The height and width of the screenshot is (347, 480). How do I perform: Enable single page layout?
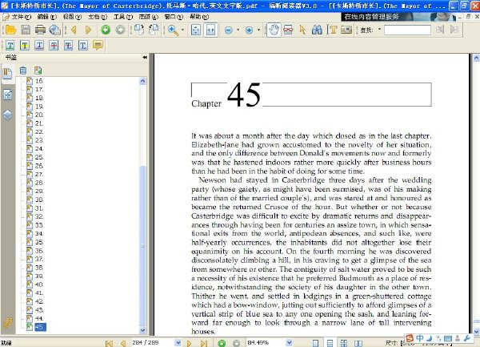[315, 343]
